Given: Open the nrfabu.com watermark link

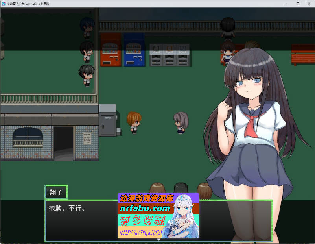Looking at the screenshot, I should (x=145, y=208).
